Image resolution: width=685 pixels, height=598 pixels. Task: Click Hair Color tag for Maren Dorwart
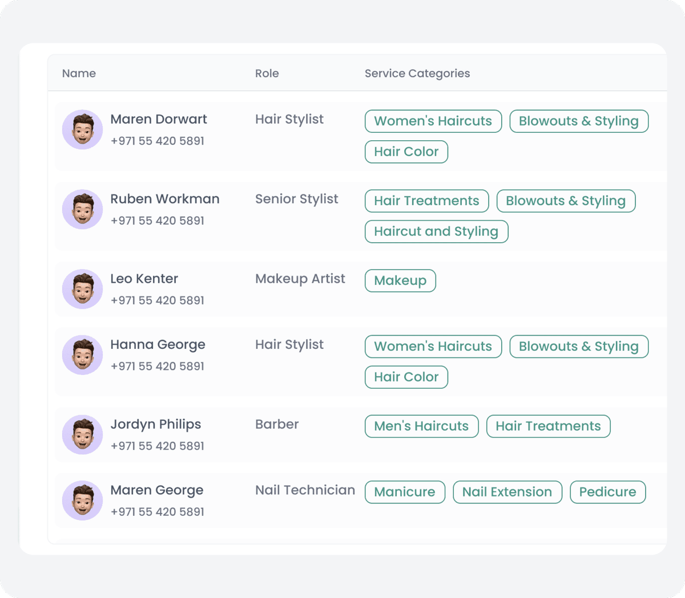coord(406,152)
